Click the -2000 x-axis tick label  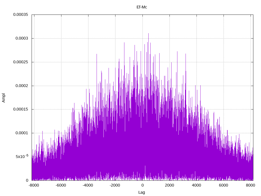pos(115,185)
